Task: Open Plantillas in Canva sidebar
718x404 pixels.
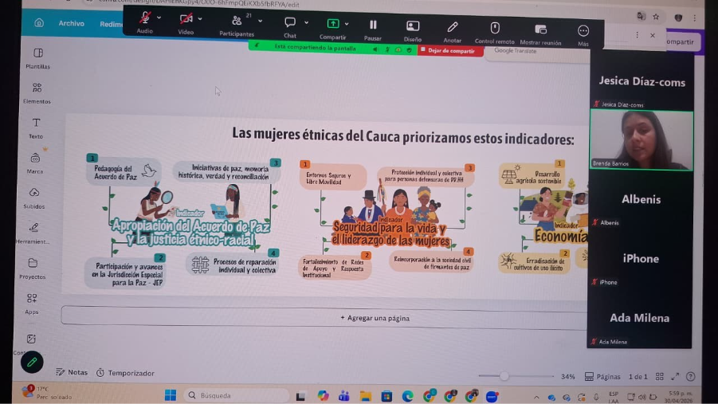Action: [x=38, y=58]
